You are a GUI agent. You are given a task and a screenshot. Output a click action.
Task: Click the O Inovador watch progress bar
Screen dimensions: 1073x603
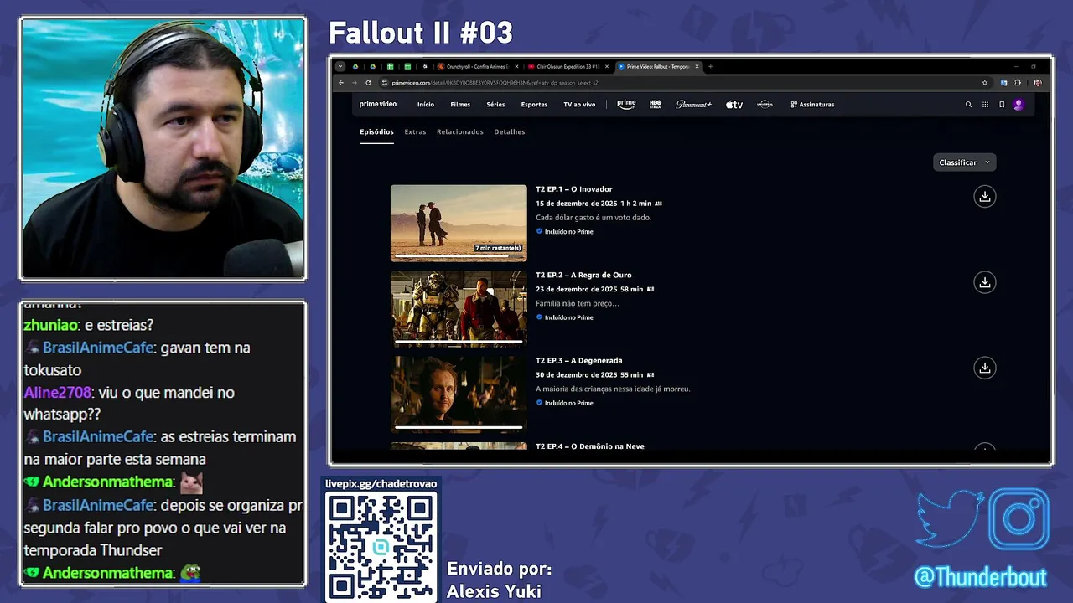point(459,255)
